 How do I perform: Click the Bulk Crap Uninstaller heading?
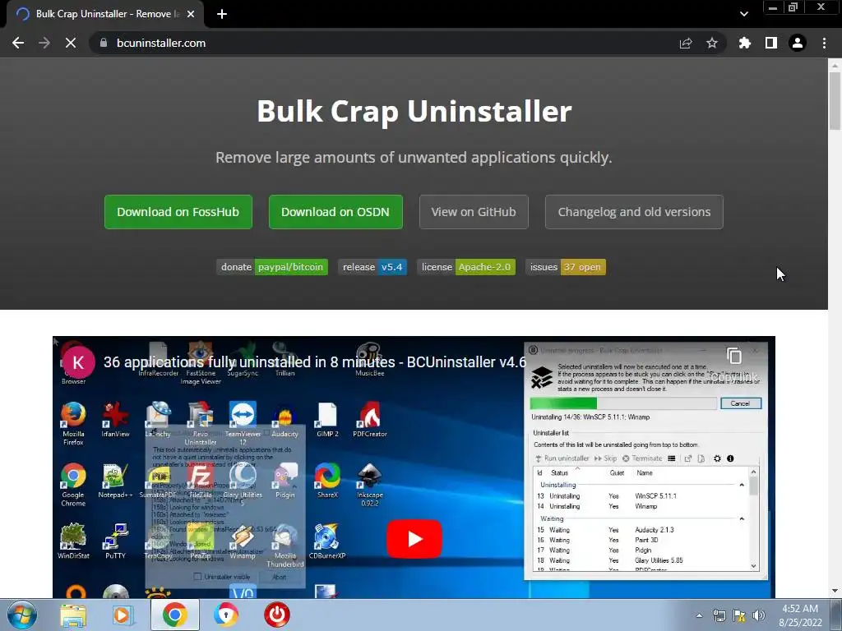pyautogui.click(x=414, y=112)
